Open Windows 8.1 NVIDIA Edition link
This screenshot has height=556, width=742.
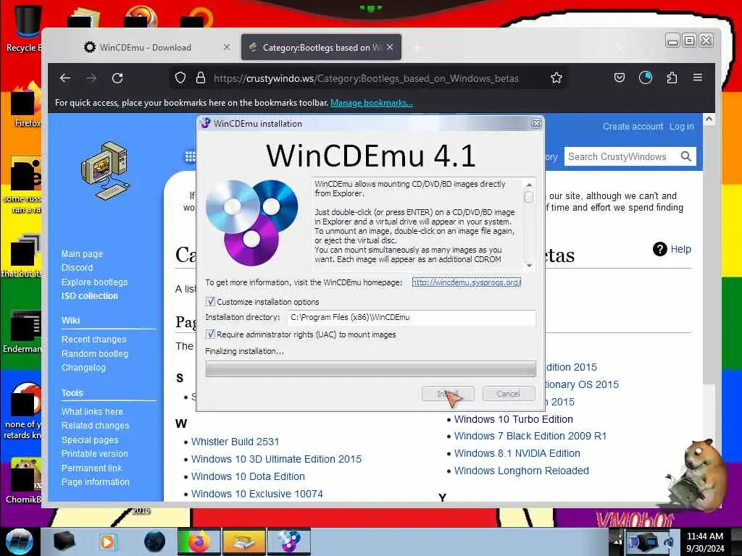tap(517, 453)
